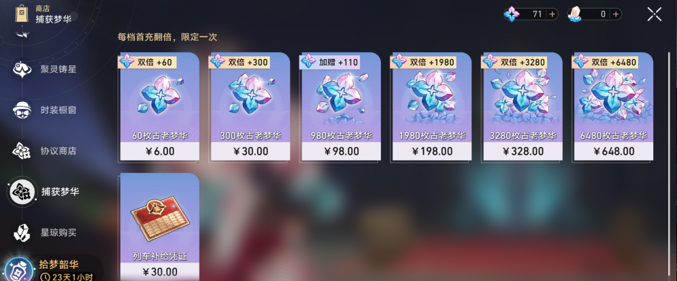Add more 古老梦华 with plus beside 71
The height and width of the screenshot is (281, 677).
point(552,14)
